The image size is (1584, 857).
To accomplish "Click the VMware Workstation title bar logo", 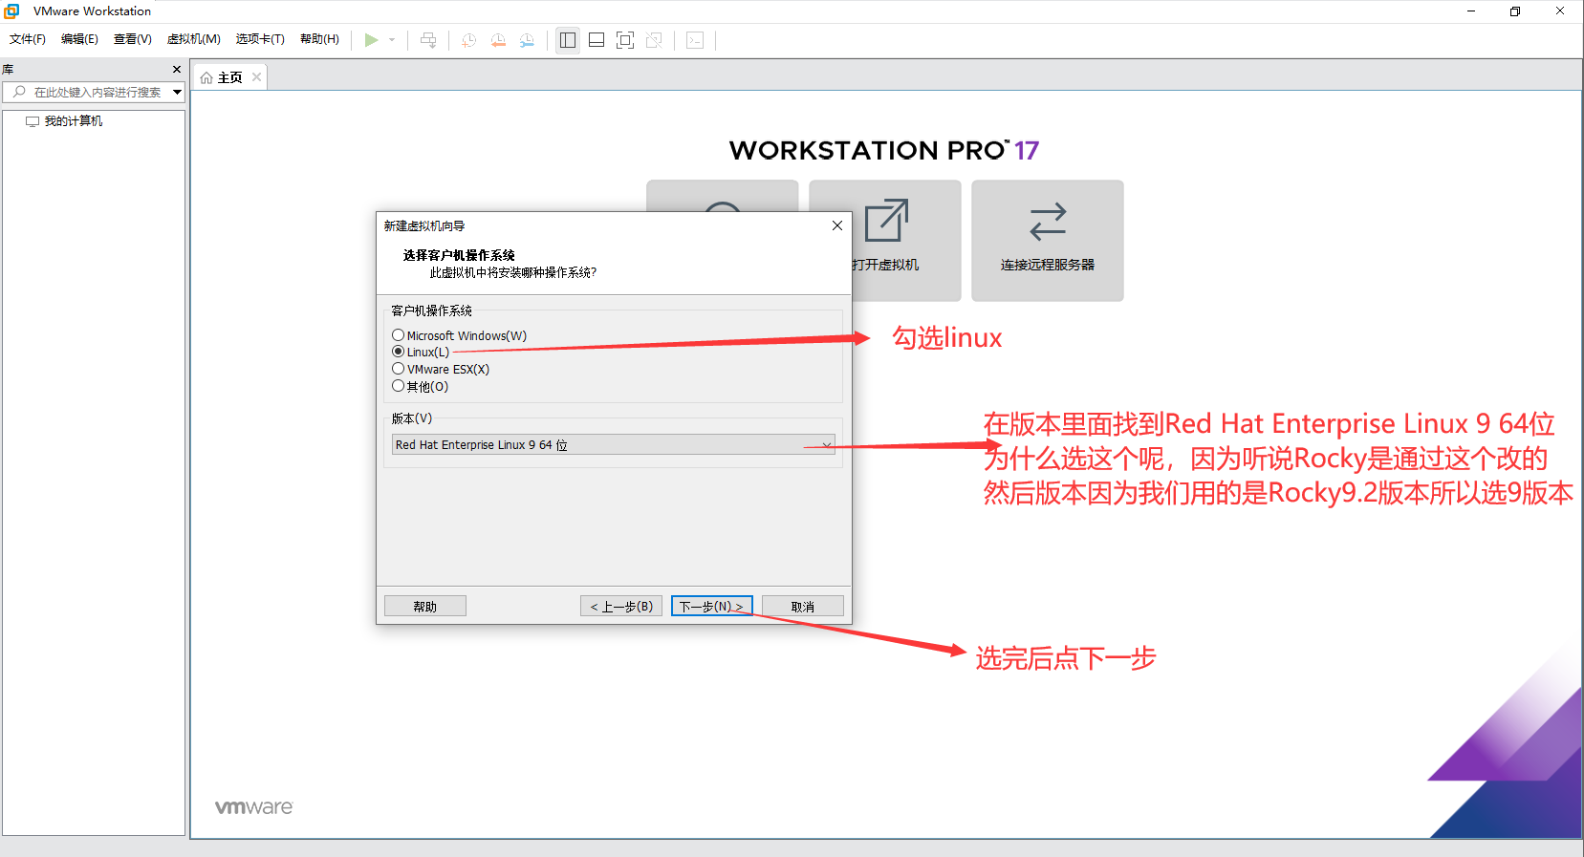I will click(x=11, y=11).
